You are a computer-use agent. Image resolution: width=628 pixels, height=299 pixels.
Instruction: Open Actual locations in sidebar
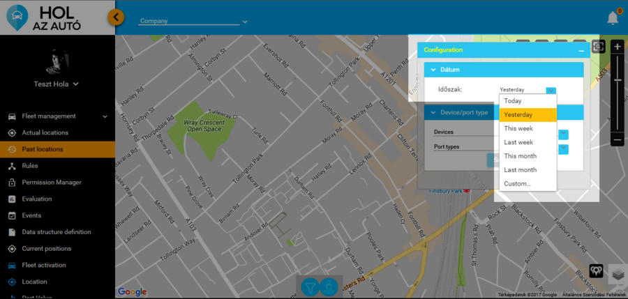point(45,132)
